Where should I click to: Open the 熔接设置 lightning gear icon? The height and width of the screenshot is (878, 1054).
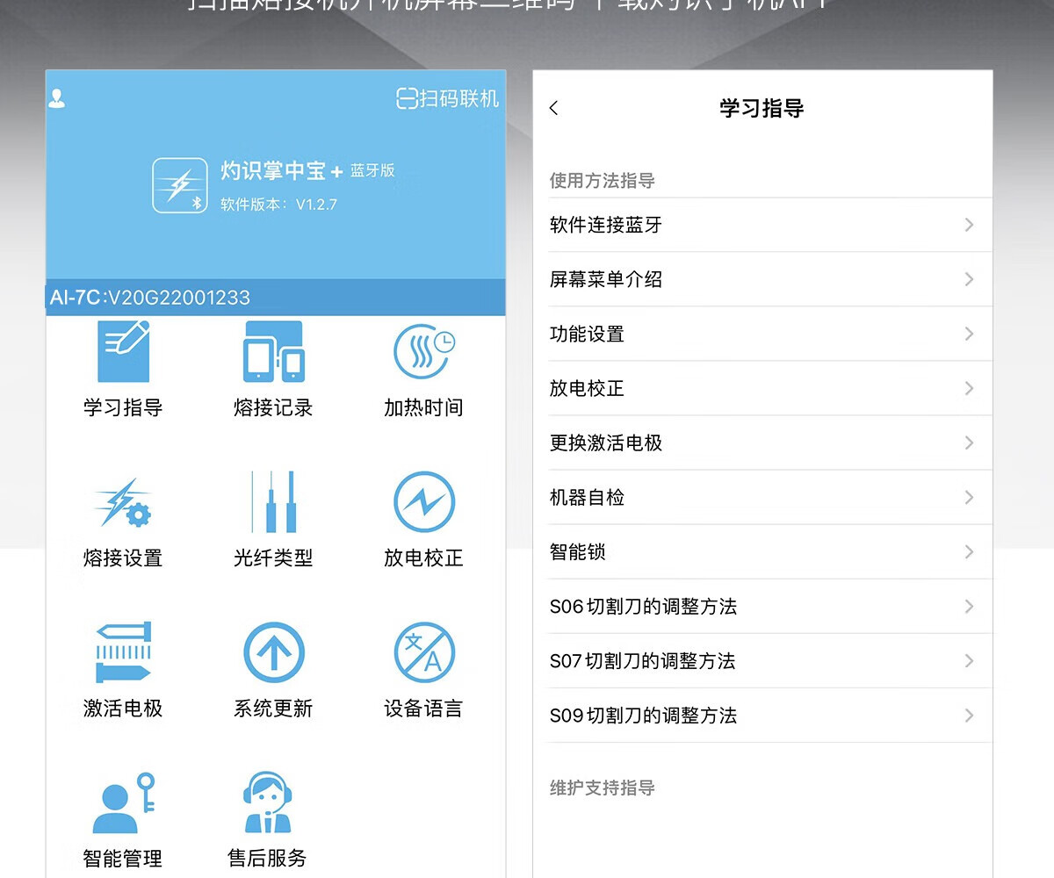coord(123,501)
